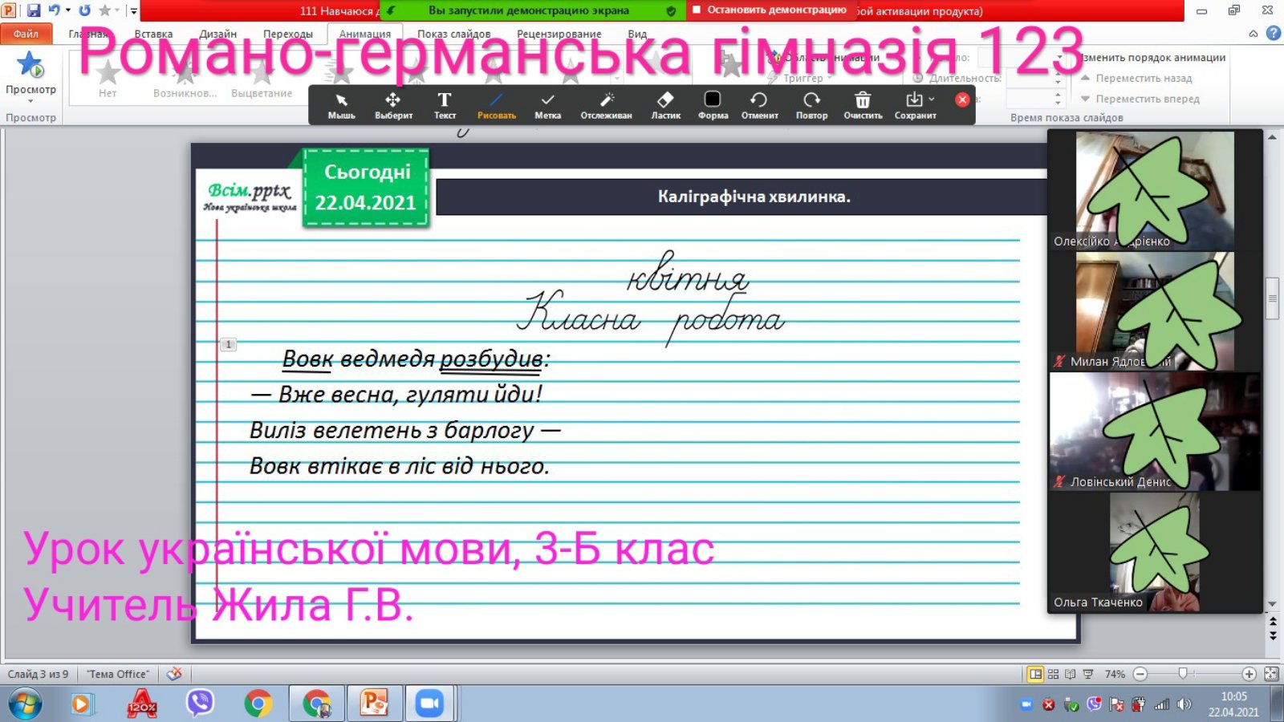Click Остановить демонстрацию button

(770, 10)
